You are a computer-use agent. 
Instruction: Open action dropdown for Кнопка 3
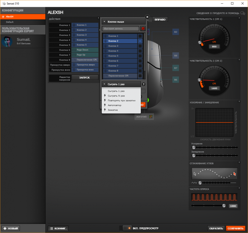pos(85,35)
